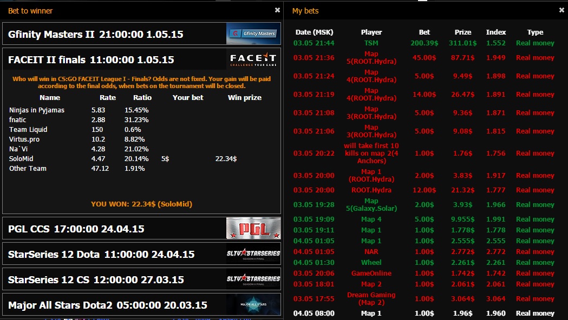Image resolution: width=568 pixels, height=320 pixels.
Task: Click the 9.08$ prize value
Action: click(x=462, y=131)
